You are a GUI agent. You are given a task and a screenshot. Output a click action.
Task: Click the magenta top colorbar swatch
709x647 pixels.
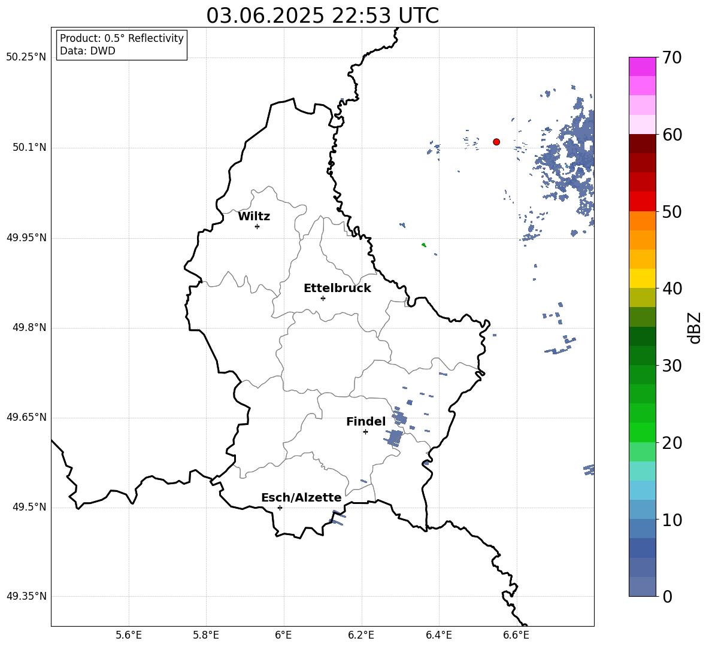(643, 66)
